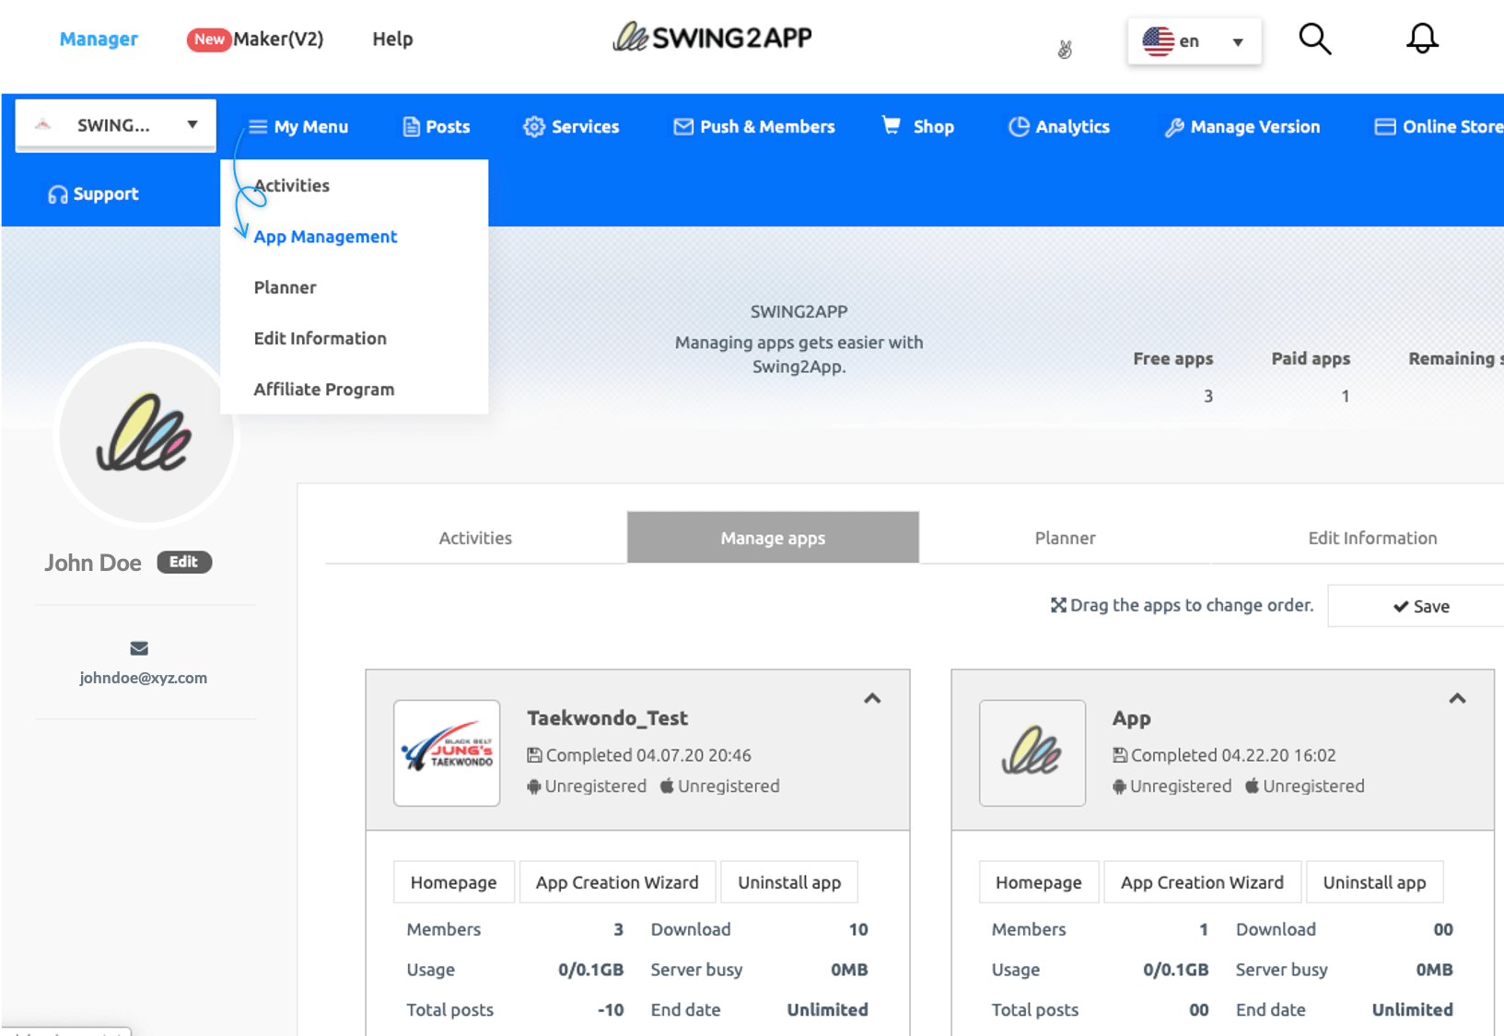This screenshot has height=1036, width=1504.
Task: Open the Manage Version navigation item
Action: [1242, 127]
